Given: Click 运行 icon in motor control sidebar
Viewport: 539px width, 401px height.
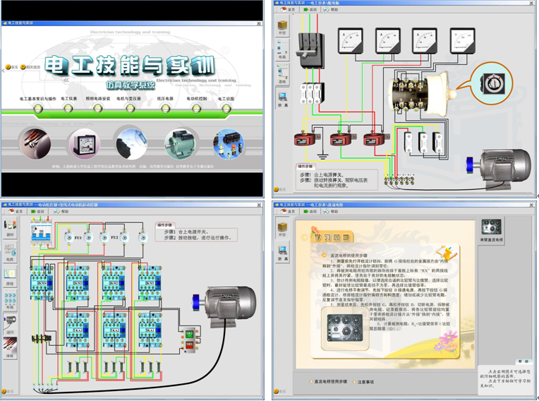Looking at the screenshot, I should [10, 322].
